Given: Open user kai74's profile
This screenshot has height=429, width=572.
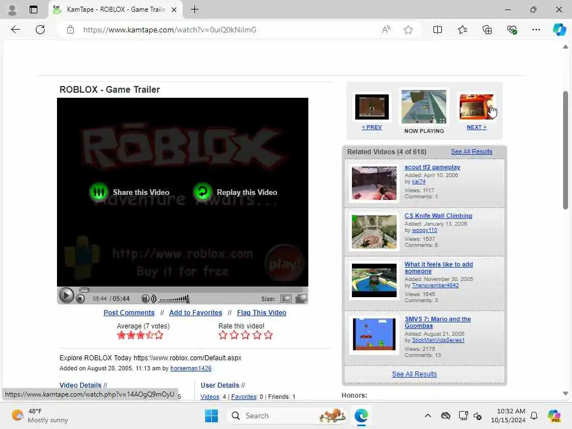Looking at the screenshot, I should [x=418, y=182].
